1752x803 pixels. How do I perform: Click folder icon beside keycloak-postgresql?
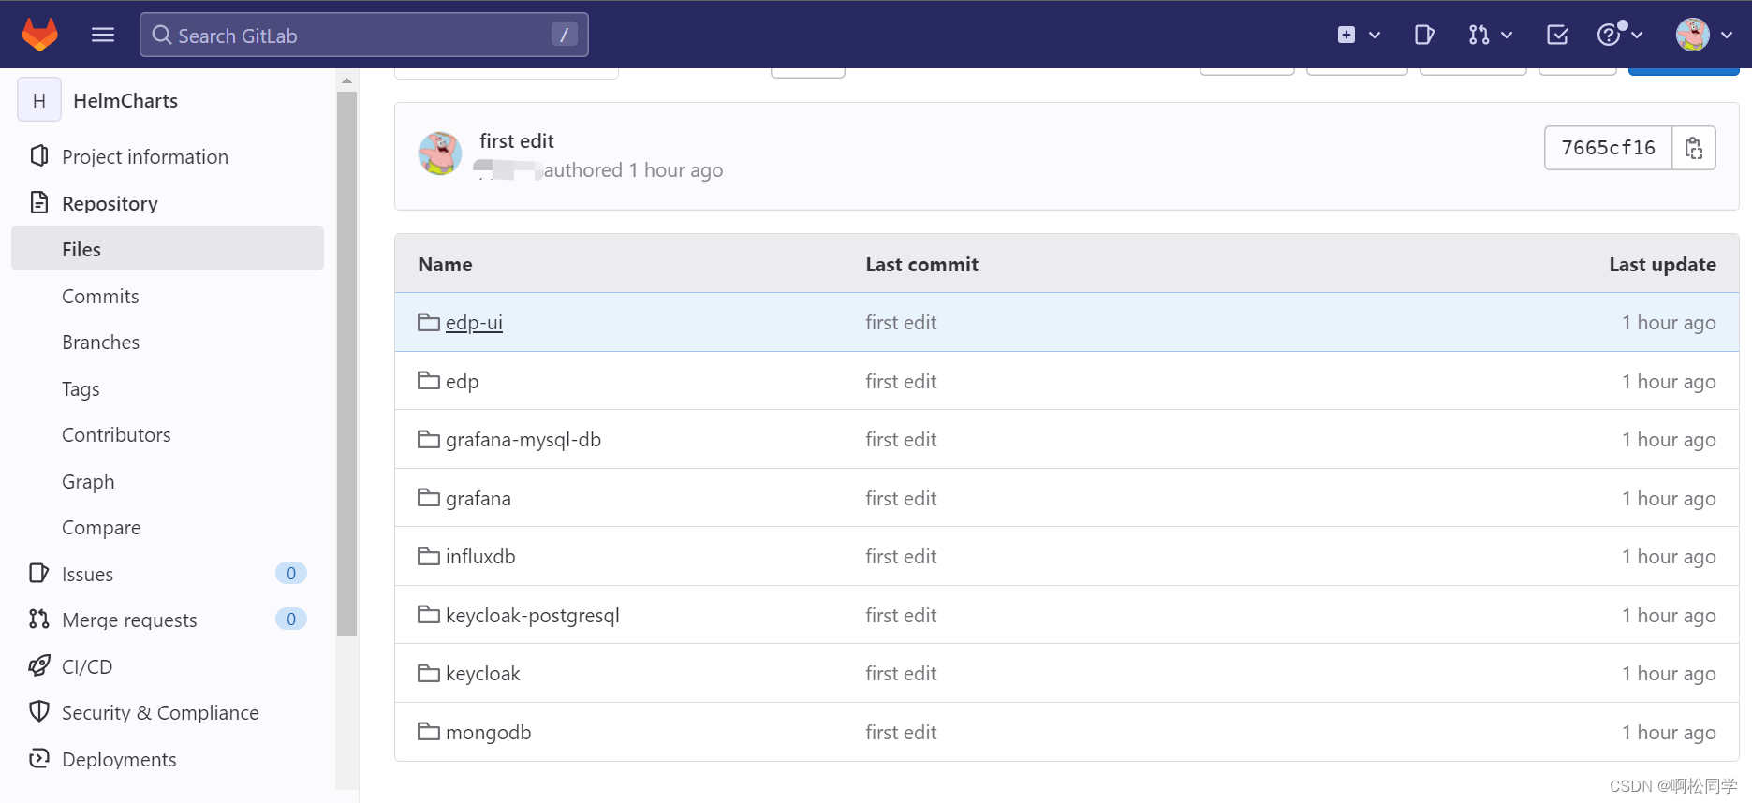(429, 615)
